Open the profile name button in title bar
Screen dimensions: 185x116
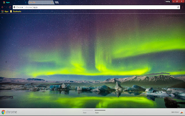point(168,1)
